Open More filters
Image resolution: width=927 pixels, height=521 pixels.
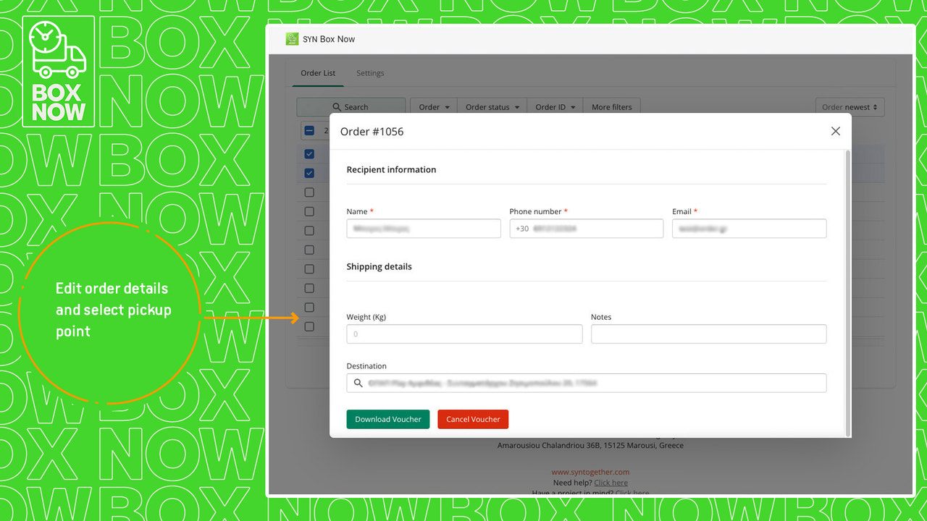[612, 106]
